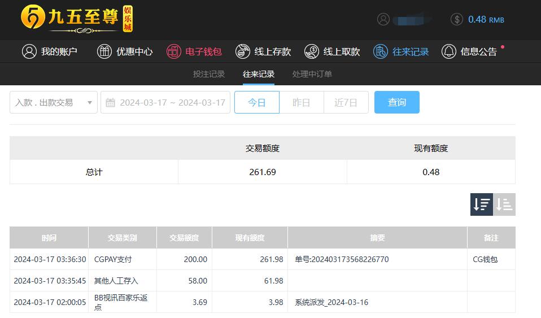The image size is (541, 318).
Task: Switch to 往来记录 sub-tab
Action: click(x=259, y=74)
